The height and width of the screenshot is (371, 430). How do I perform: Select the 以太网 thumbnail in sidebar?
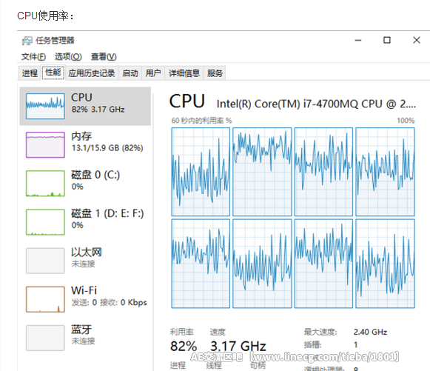[x=46, y=261]
